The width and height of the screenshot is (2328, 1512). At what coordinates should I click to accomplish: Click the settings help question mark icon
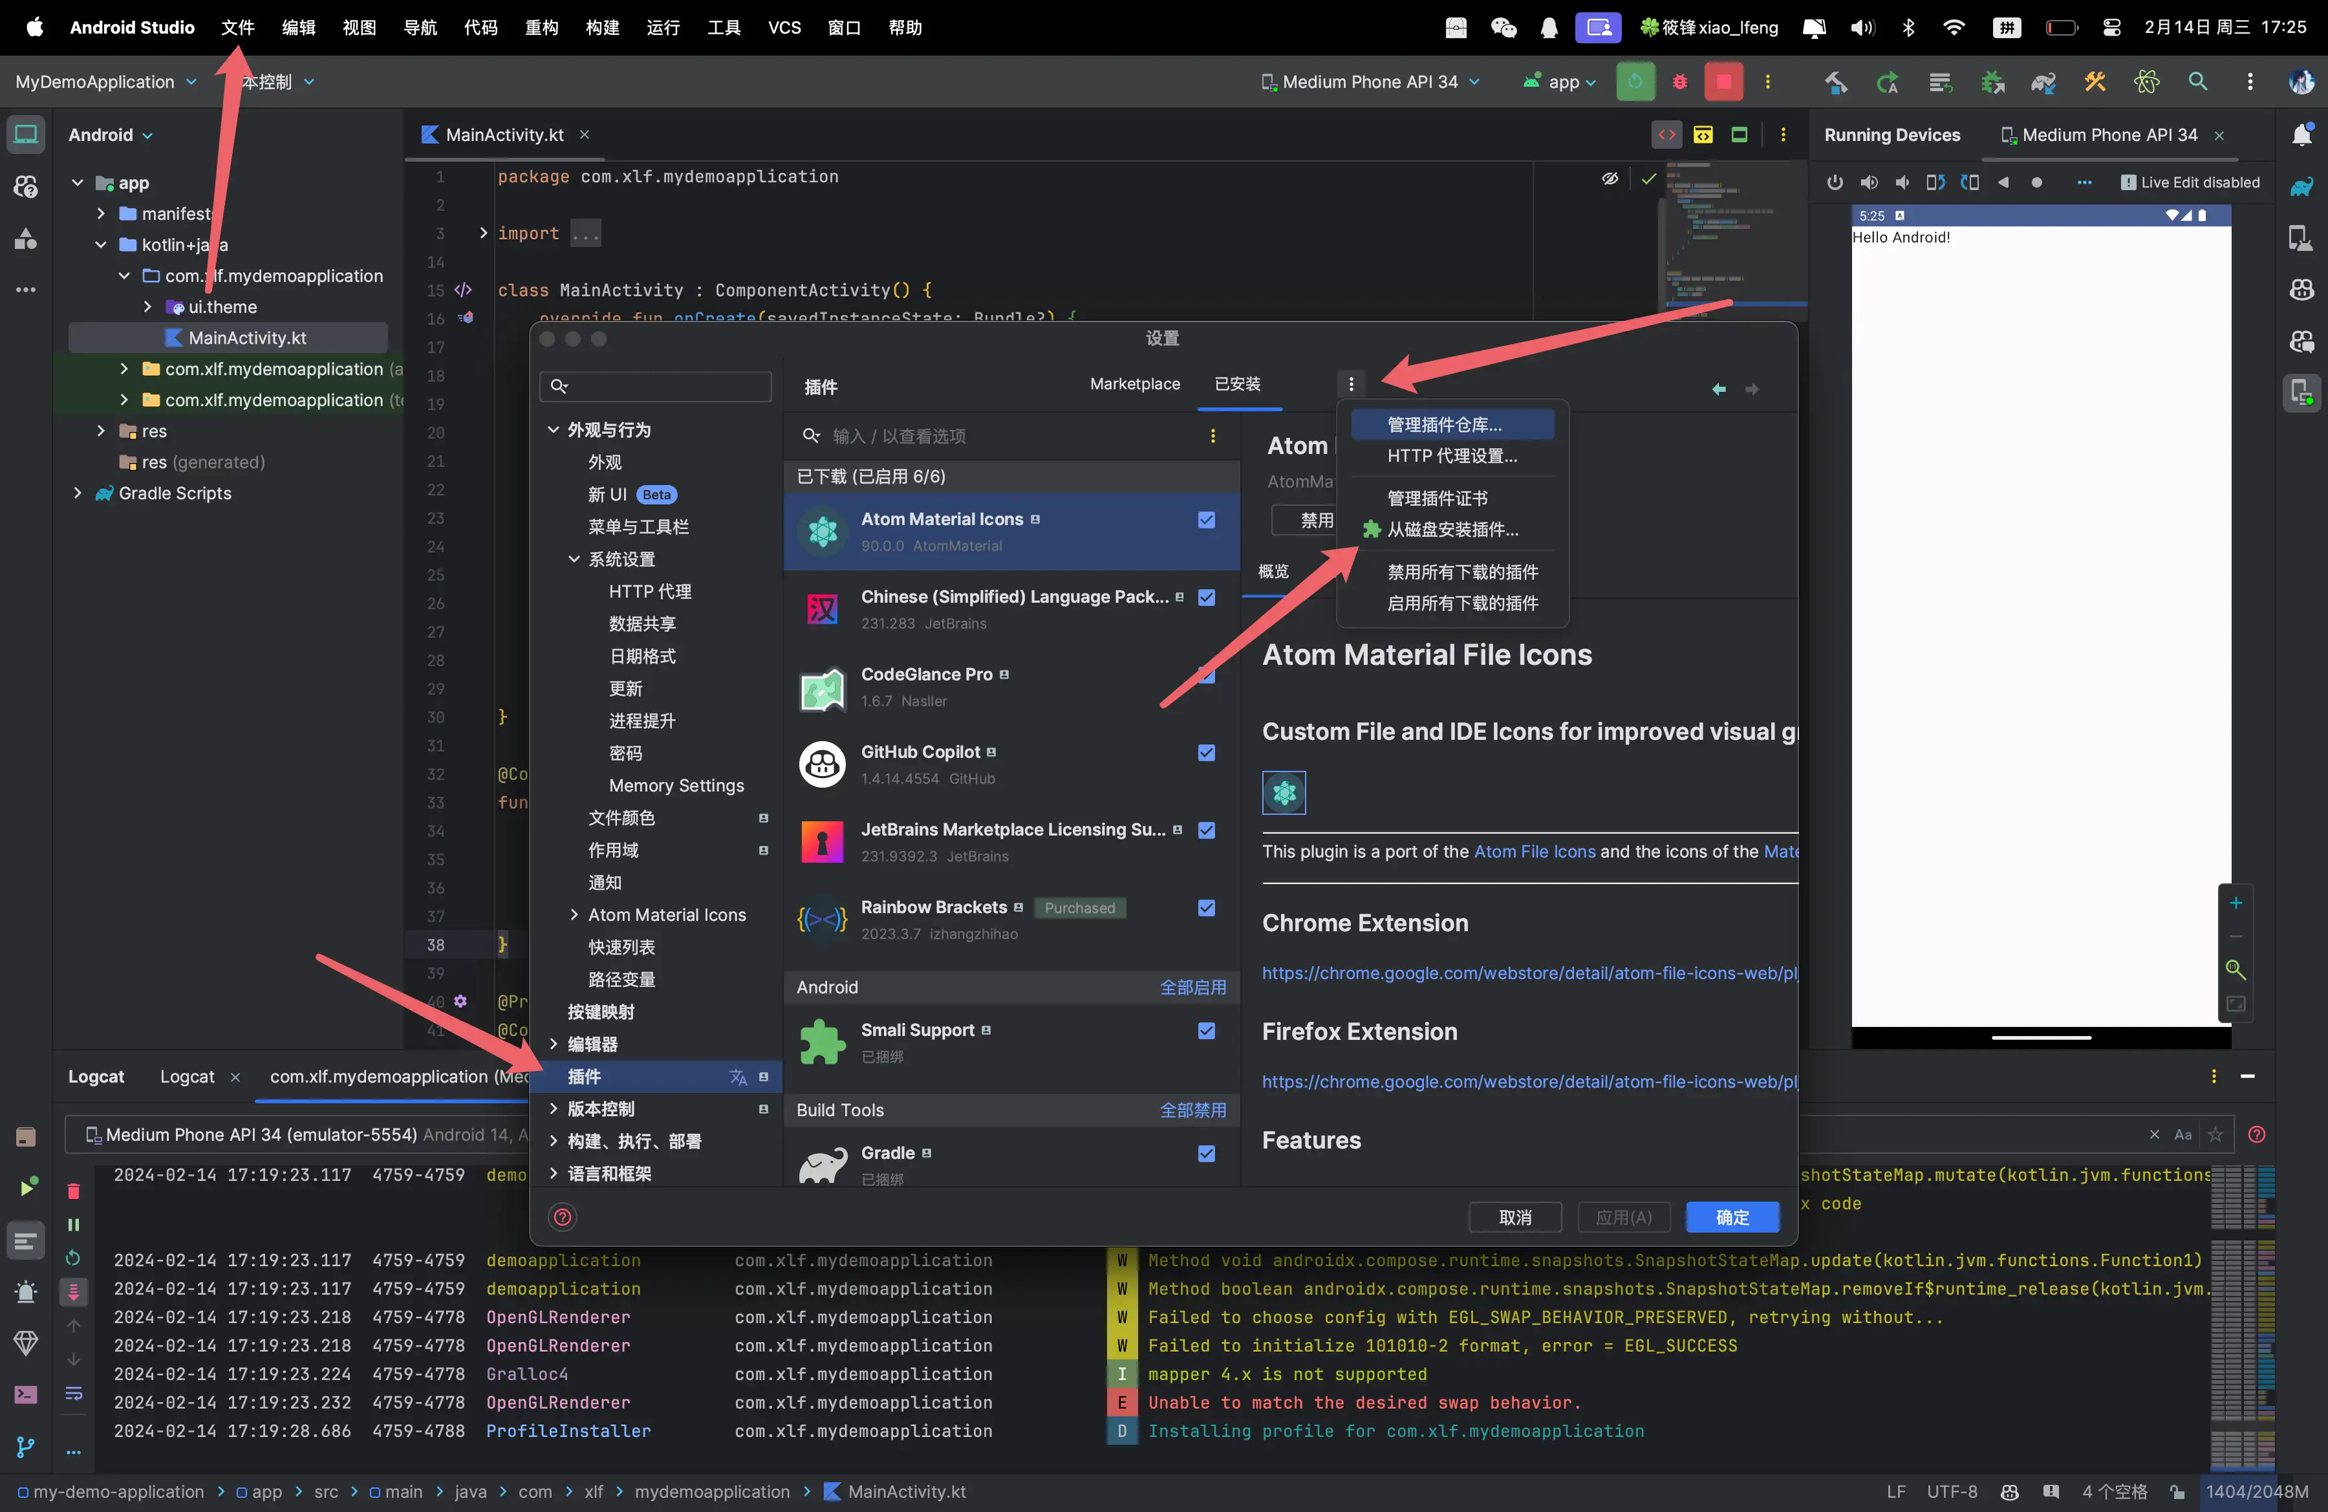(563, 1218)
